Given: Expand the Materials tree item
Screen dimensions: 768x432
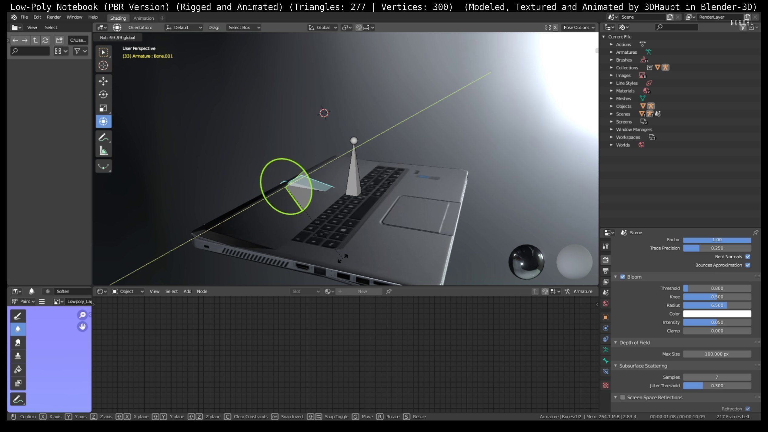Looking at the screenshot, I should click(x=611, y=91).
